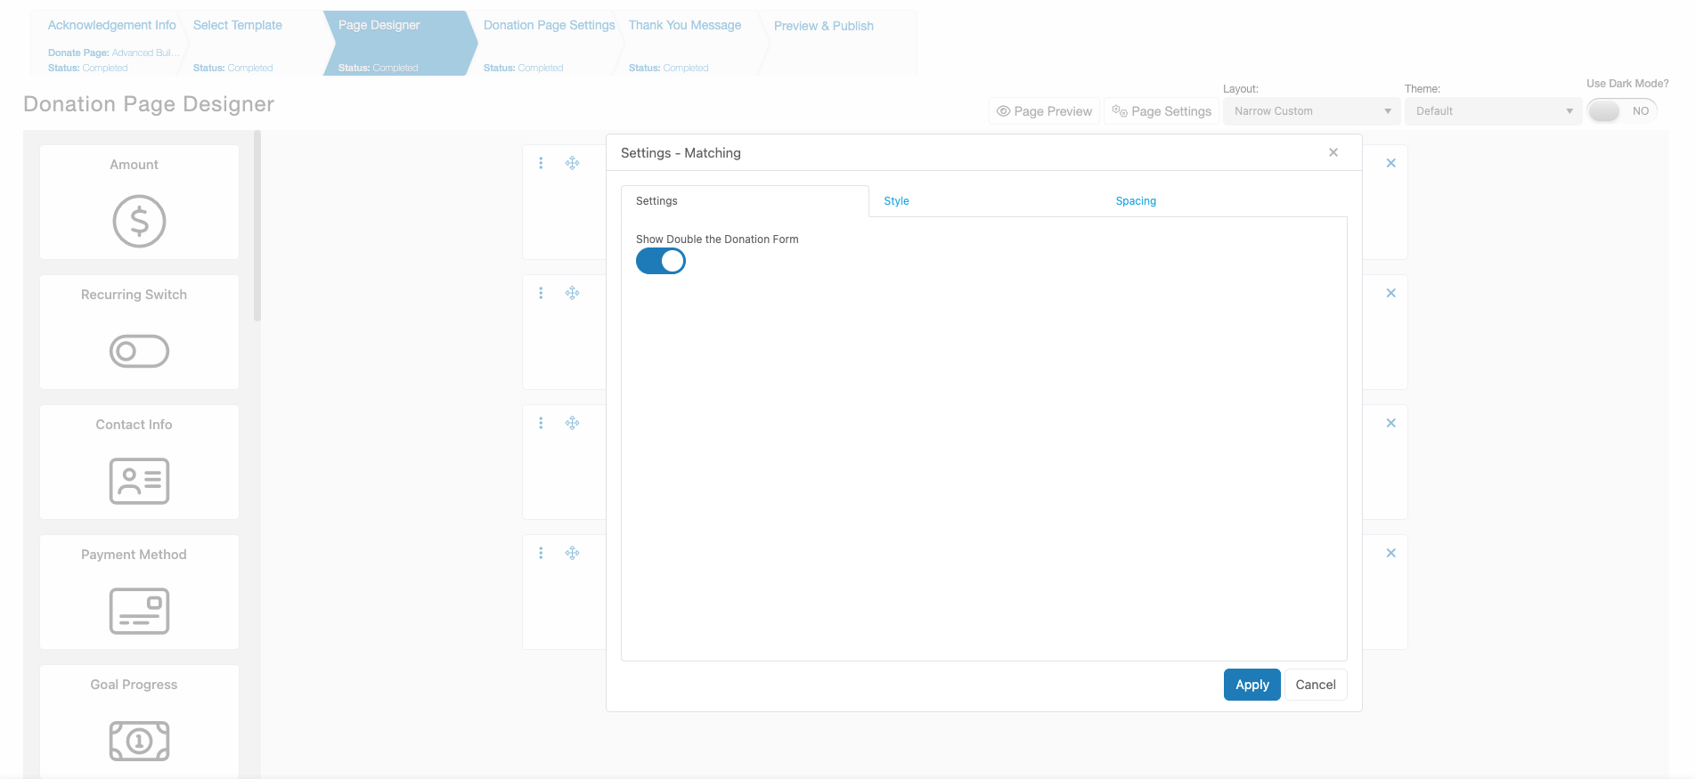Click the widget panel scrollbar

pos(257,226)
